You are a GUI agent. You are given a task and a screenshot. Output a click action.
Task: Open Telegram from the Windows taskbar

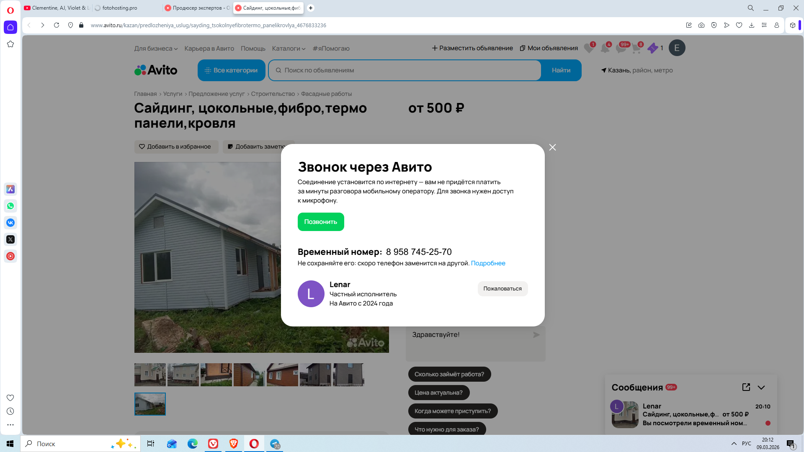pos(275,444)
